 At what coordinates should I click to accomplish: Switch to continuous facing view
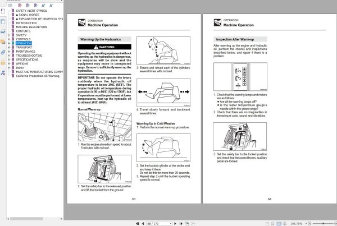(285, 224)
